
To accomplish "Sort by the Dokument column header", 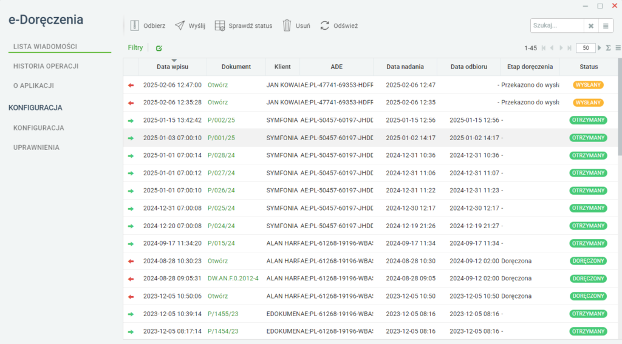I will click(x=236, y=67).
